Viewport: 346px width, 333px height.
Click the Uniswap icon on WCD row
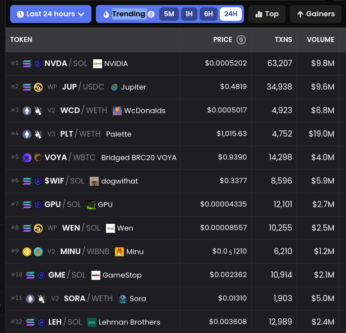[x=38, y=111]
